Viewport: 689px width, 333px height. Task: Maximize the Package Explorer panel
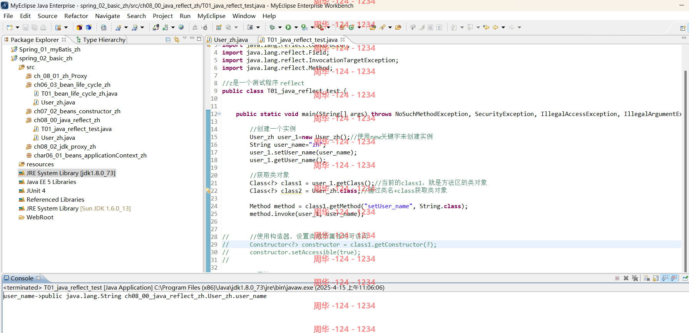tap(199, 38)
